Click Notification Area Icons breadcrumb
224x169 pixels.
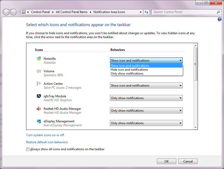coord(109,12)
